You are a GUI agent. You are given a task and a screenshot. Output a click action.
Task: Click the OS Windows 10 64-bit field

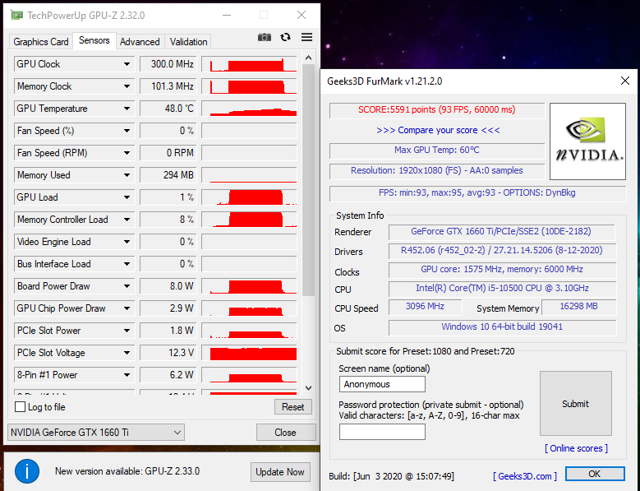502,327
